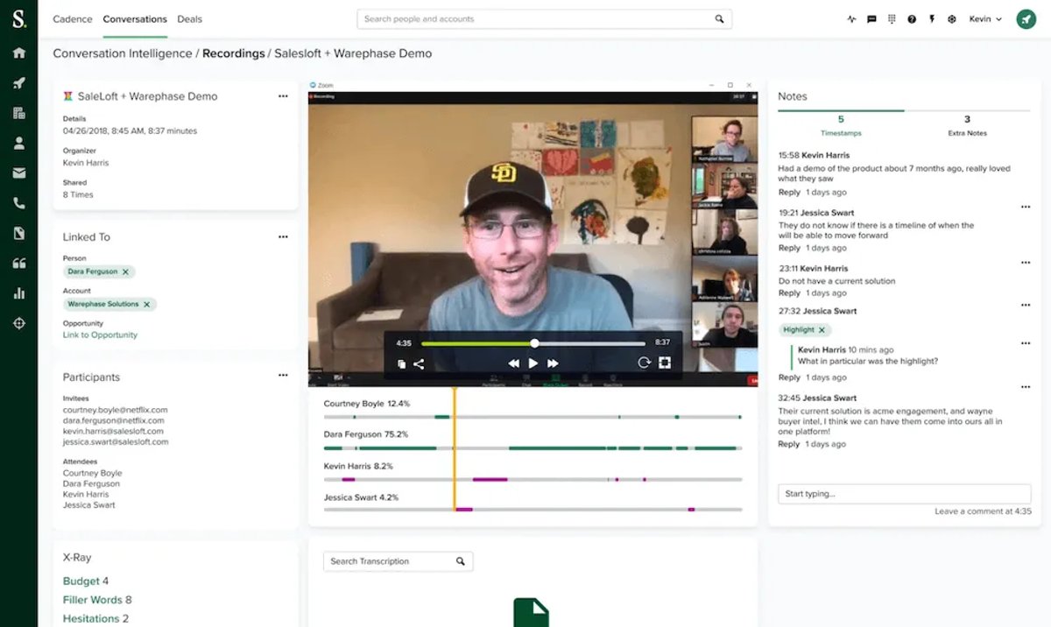Open the bar chart Analytics sidebar icon

click(x=18, y=293)
